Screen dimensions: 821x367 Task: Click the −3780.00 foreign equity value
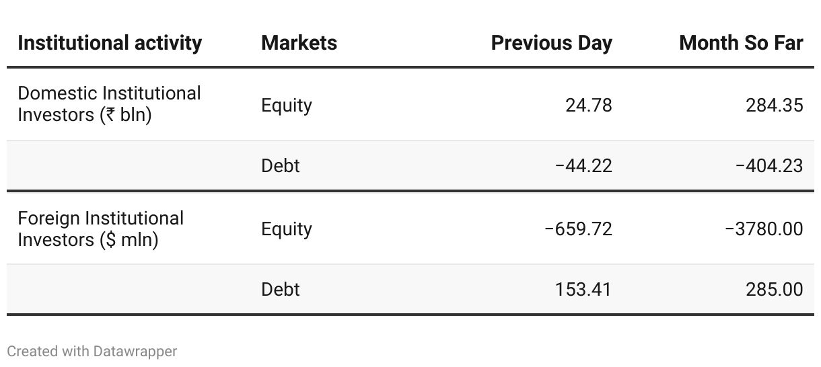[764, 229]
